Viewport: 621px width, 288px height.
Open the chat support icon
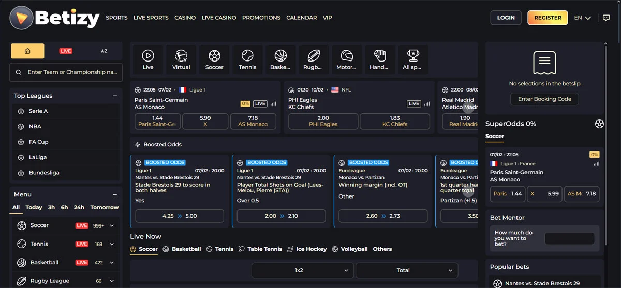[606, 18]
